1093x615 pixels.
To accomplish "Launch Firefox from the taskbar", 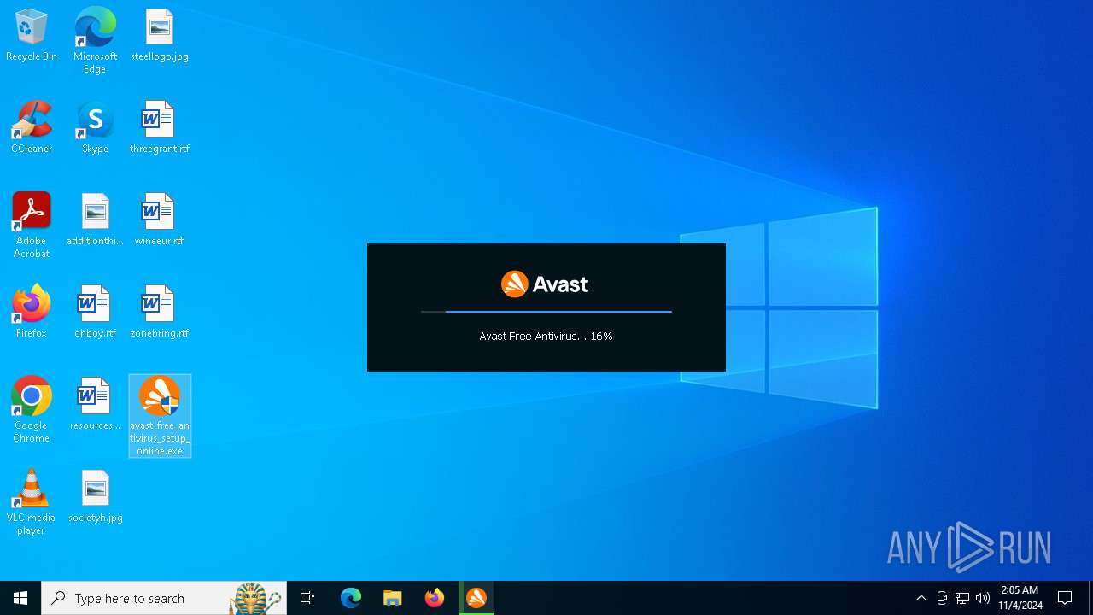I will point(435,598).
